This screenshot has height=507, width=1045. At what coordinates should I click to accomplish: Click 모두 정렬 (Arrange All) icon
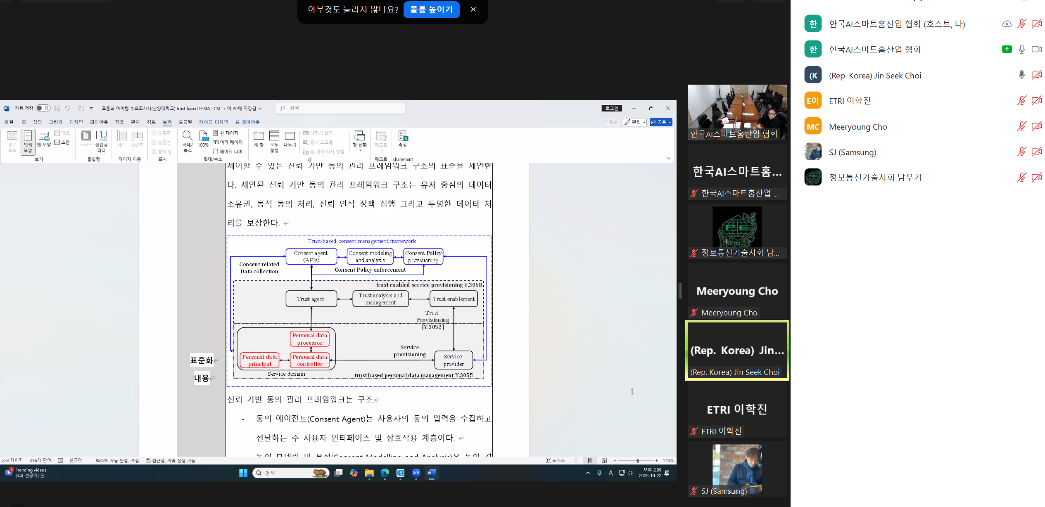point(274,140)
